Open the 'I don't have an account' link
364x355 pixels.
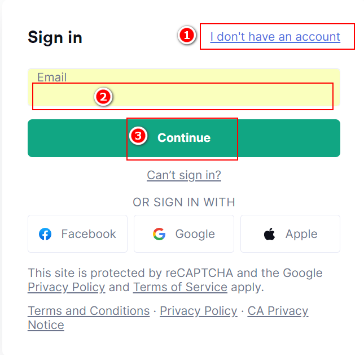(275, 37)
